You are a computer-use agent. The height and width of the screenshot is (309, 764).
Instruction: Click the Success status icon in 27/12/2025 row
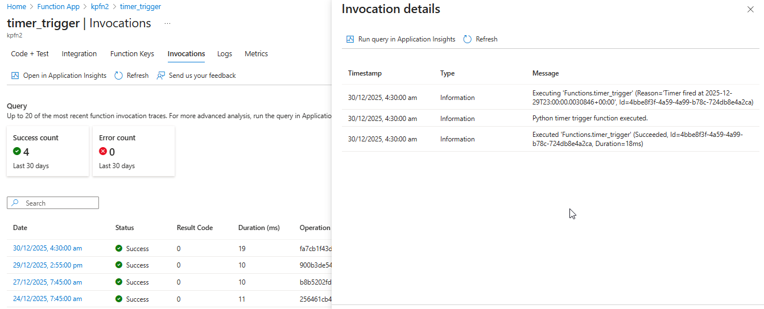click(119, 282)
